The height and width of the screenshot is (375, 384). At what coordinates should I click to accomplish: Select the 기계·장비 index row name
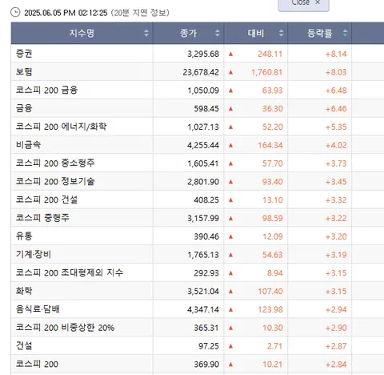point(34,254)
